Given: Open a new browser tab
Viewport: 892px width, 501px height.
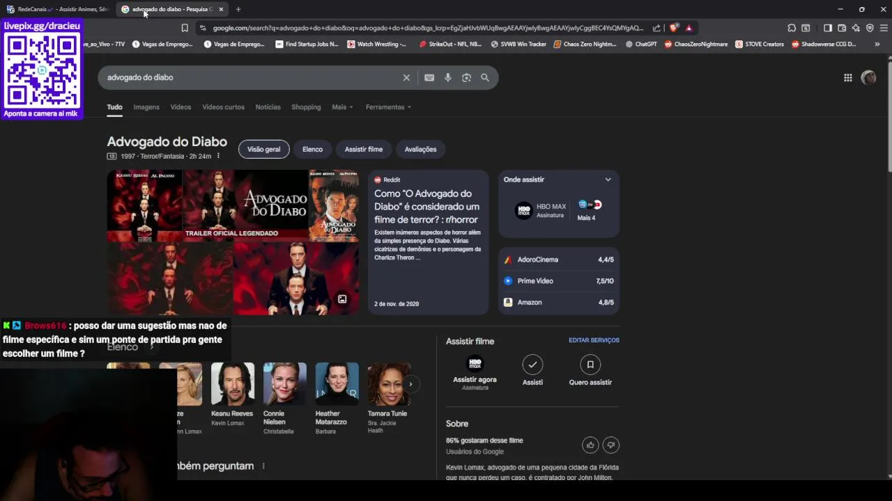Looking at the screenshot, I should pyautogui.click(x=238, y=9).
